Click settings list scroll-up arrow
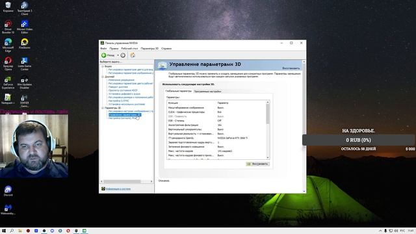The width and height of the screenshot is (416, 234). pyautogui.click(x=268, y=103)
